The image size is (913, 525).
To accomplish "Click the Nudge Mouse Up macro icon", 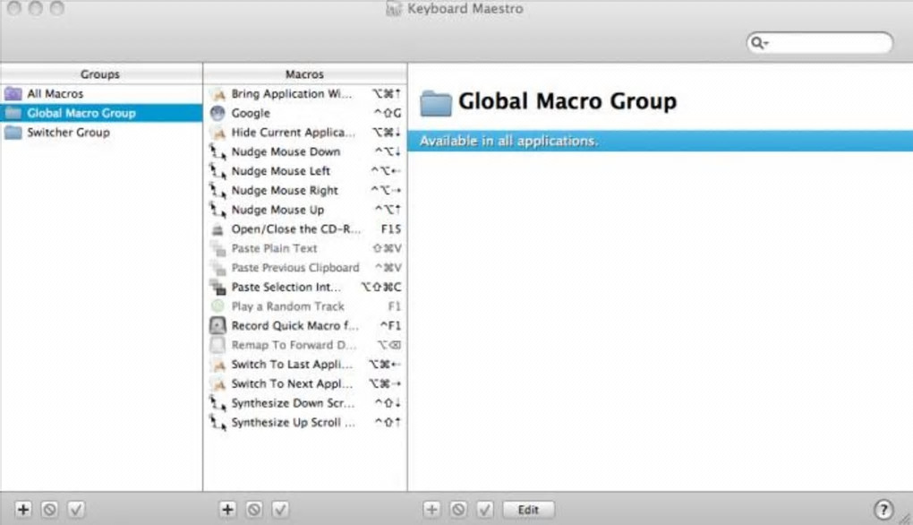I will pos(218,209).
